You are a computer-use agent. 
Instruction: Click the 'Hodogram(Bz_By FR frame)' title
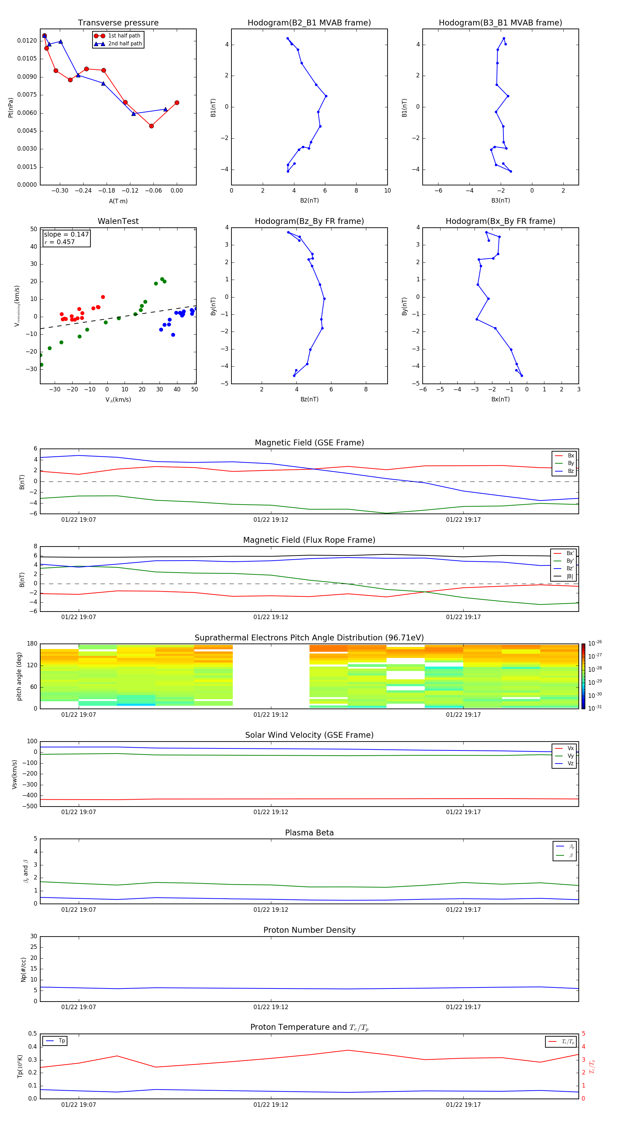pos(309,221)
